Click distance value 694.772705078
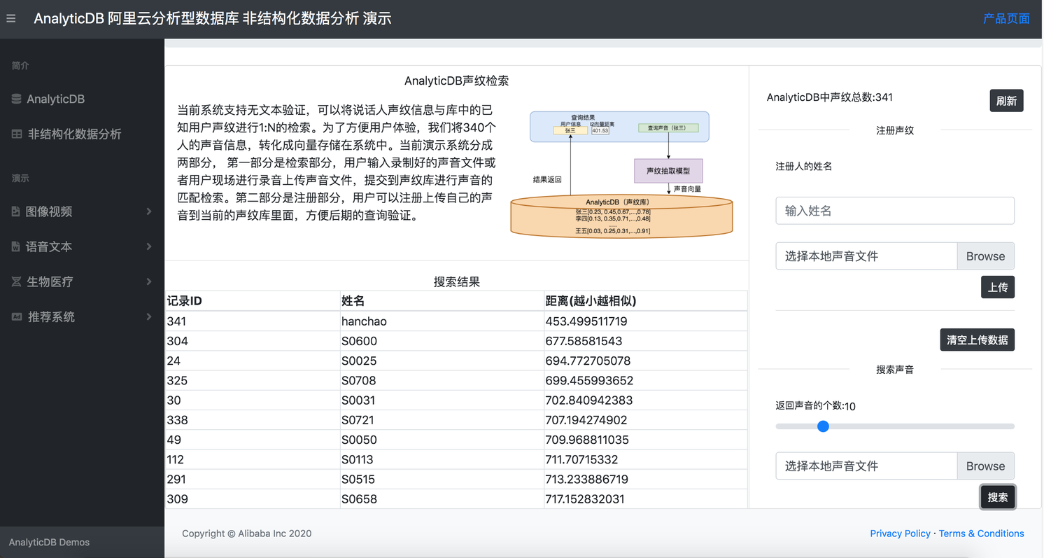The width and height of the screenshot is (1044, 558). coord(645,361)
